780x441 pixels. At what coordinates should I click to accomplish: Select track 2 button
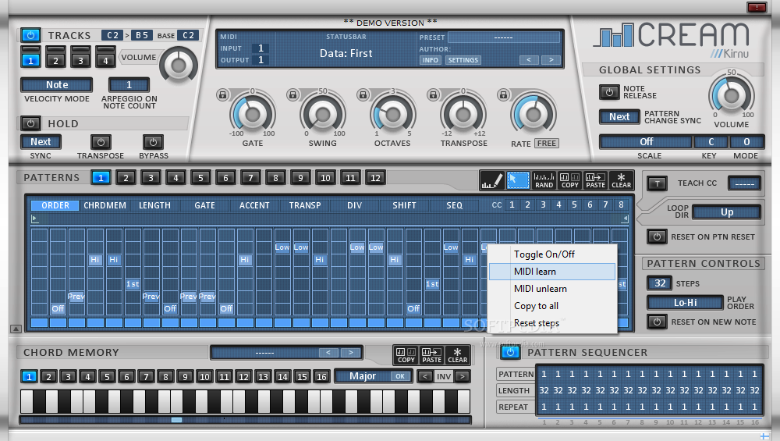[x=55, y=61]
